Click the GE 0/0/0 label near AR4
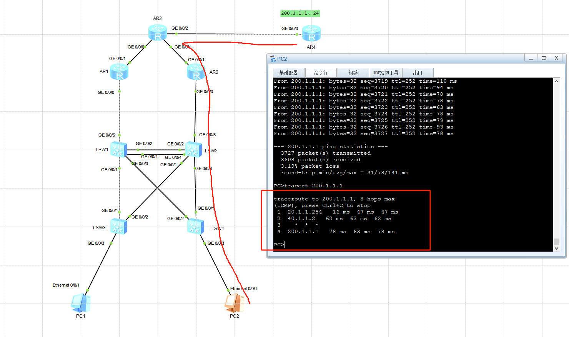The width and height of the screenshot is (569, 337). click(x=289, y=29)
